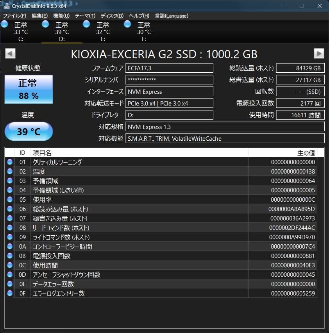Click status orb for drive C:
329x333 pixels.
pos(4,24)
